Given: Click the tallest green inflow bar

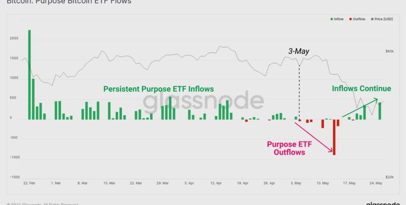Looking at the screenshot, I should [x=29, y=74].
